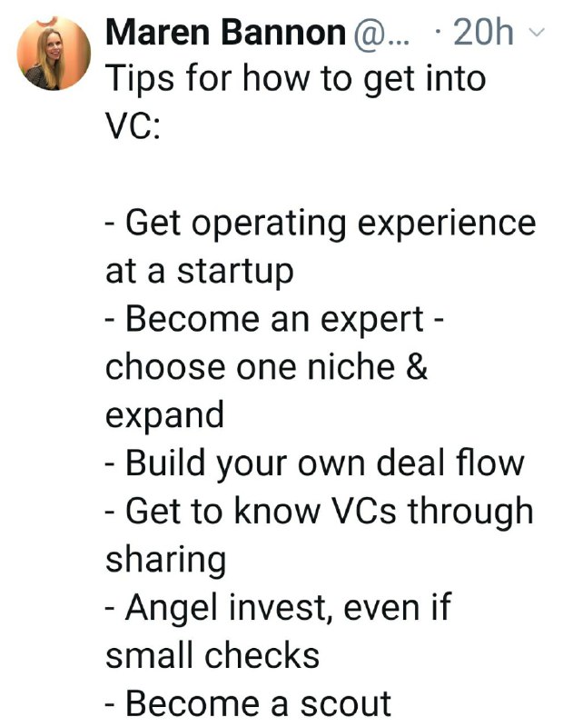Click the 'Get to know VCs through' line
The width and height of the screenshot is (563, 727).
point(320,512)
